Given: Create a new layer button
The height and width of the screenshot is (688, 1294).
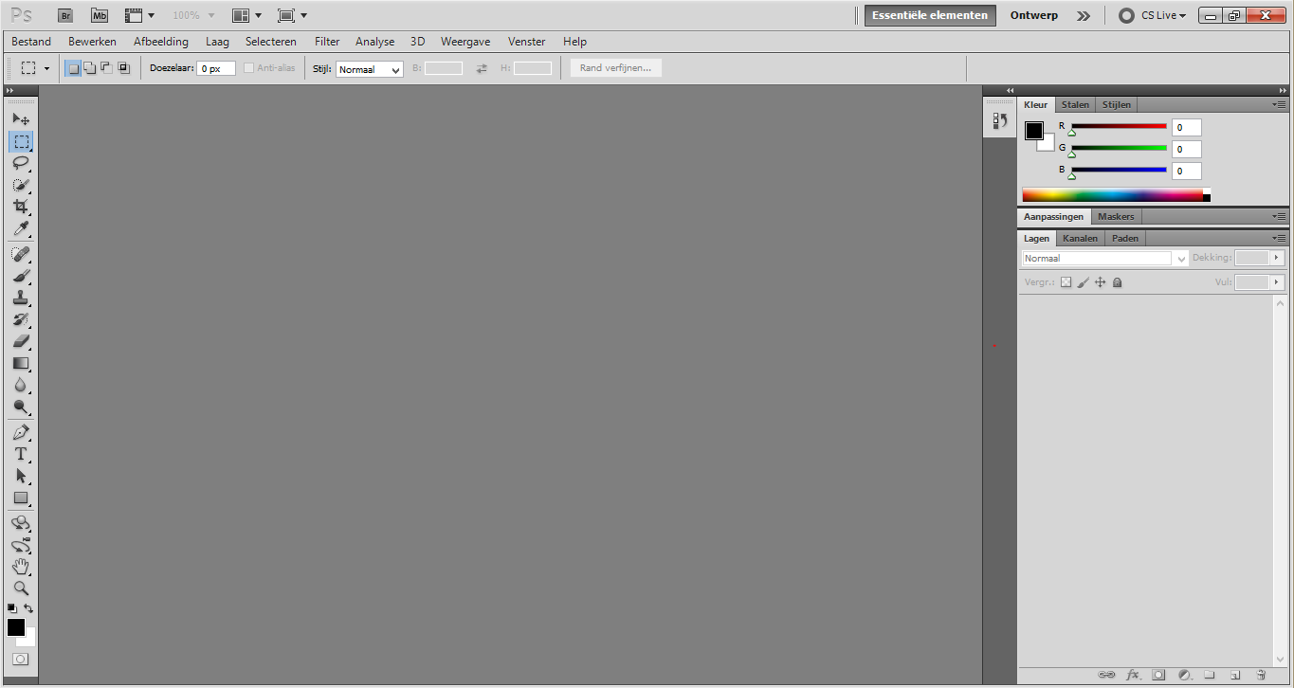Looking at the screenshot, I should [1235, 675].
